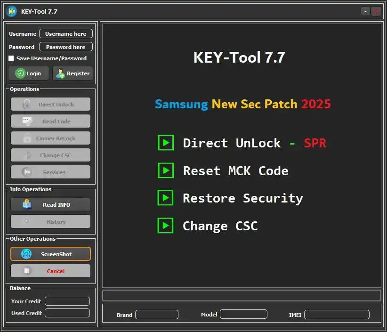The height and width of the screenshot is (332, 387).
Task: Click the Direct Unlock padlock icon
Action: [27, 105]
